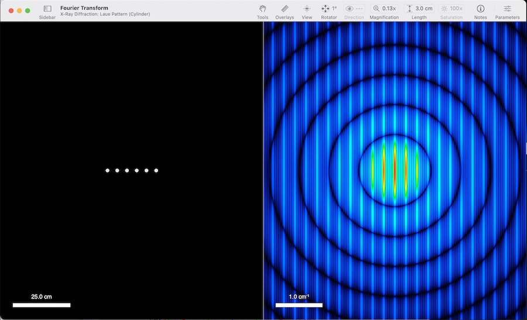The width and height of the screenshot is (527, 320).
Task: Click the View crosshair icon
Action: [307, 9]
